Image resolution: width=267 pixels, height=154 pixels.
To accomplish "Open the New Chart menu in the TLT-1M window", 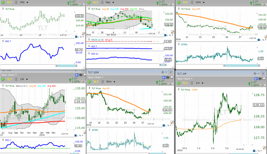I will coord(184,79).
